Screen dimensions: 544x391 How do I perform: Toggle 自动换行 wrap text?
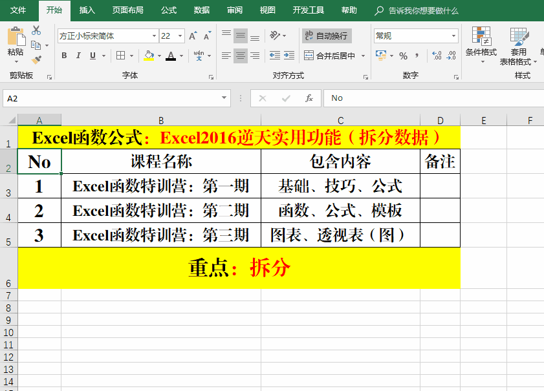click(x=326, y=36)
